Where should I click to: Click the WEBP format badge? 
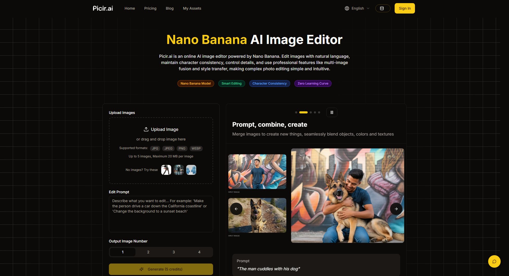[x=196, y=149]
